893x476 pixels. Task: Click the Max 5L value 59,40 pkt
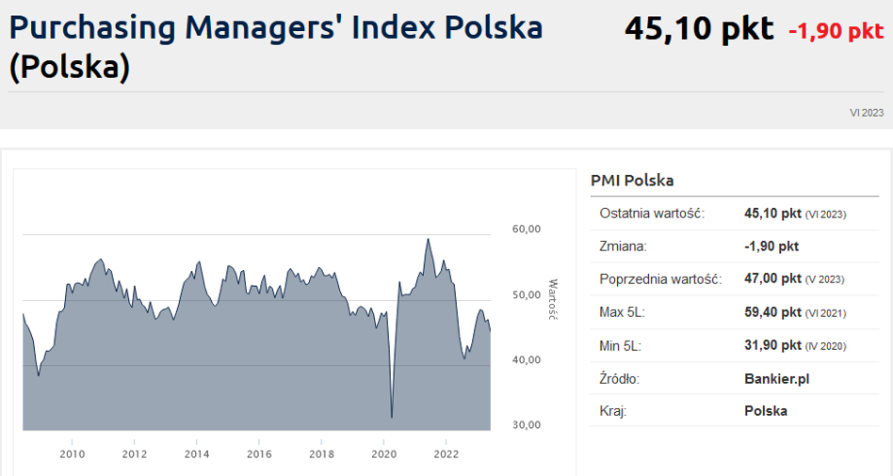pos(772,312)
